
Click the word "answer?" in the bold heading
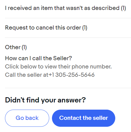click(72, 100)
